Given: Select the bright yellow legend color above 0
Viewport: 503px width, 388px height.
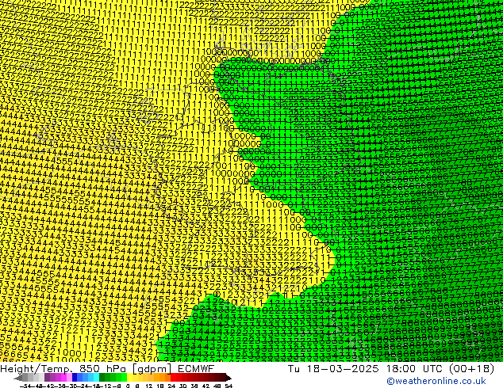Looking at the screenshot, I should [129, 378].
